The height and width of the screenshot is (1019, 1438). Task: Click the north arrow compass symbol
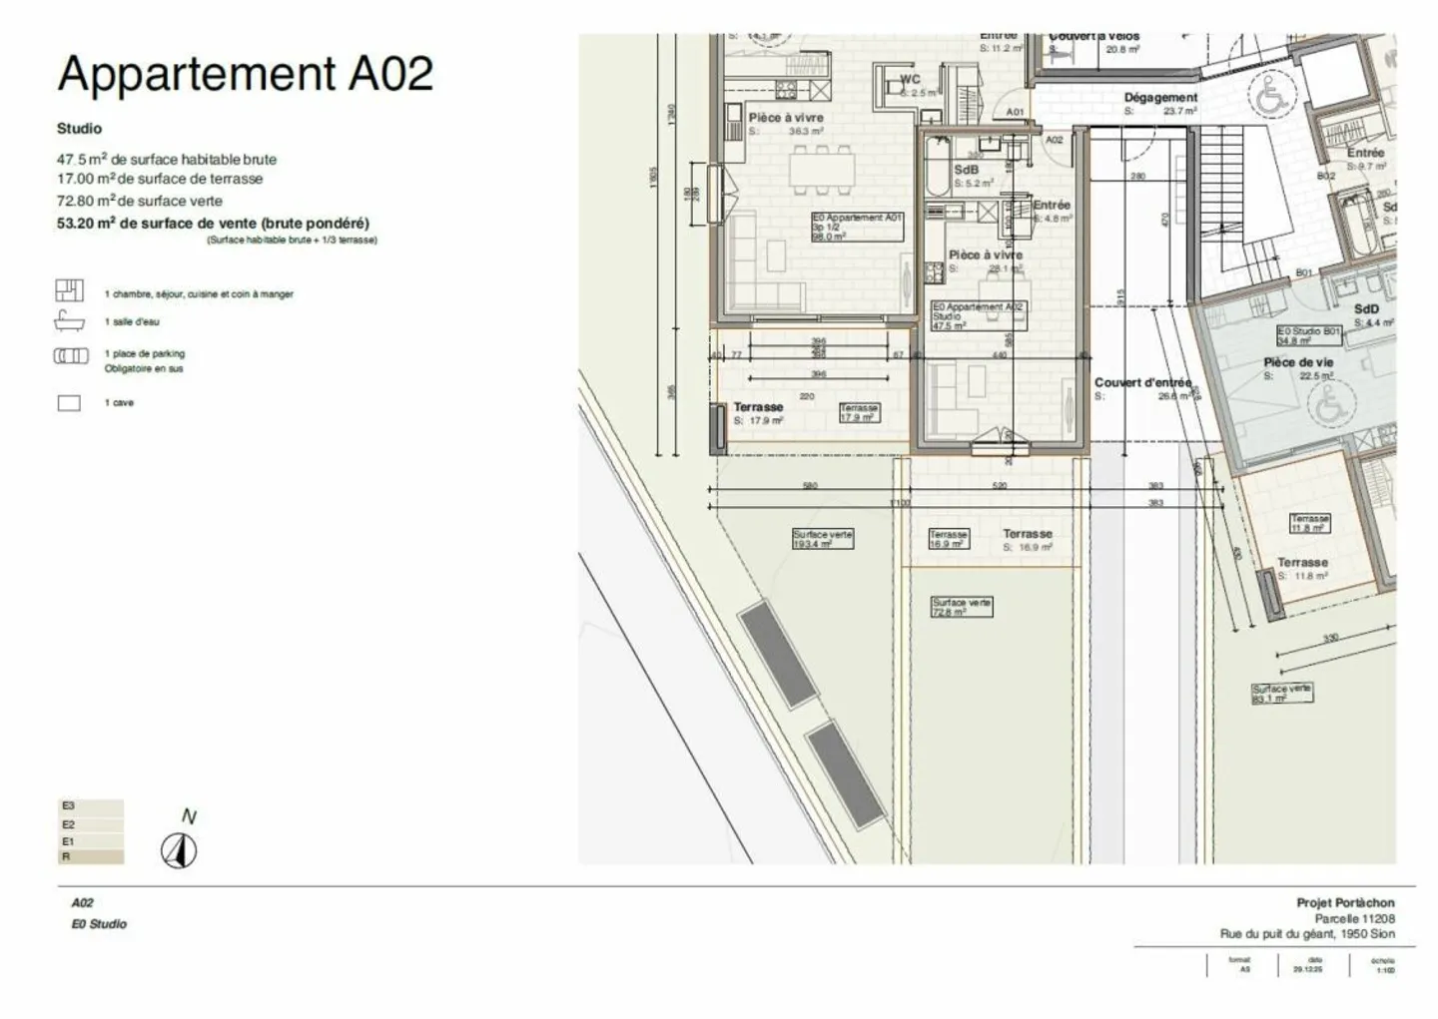point(180,850)
